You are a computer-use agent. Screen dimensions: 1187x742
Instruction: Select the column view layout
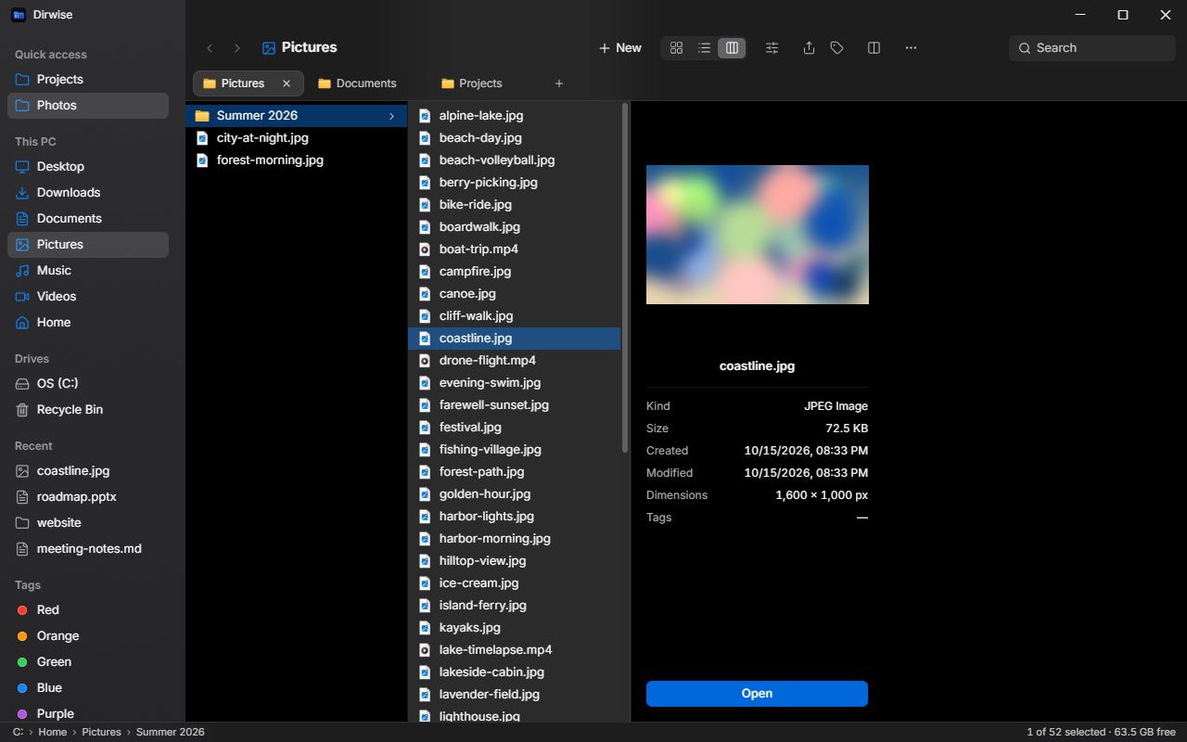tap(732, 48)
